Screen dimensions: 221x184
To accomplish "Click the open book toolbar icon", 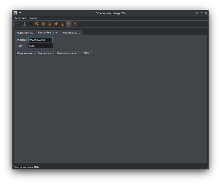I will click(43, 24).
